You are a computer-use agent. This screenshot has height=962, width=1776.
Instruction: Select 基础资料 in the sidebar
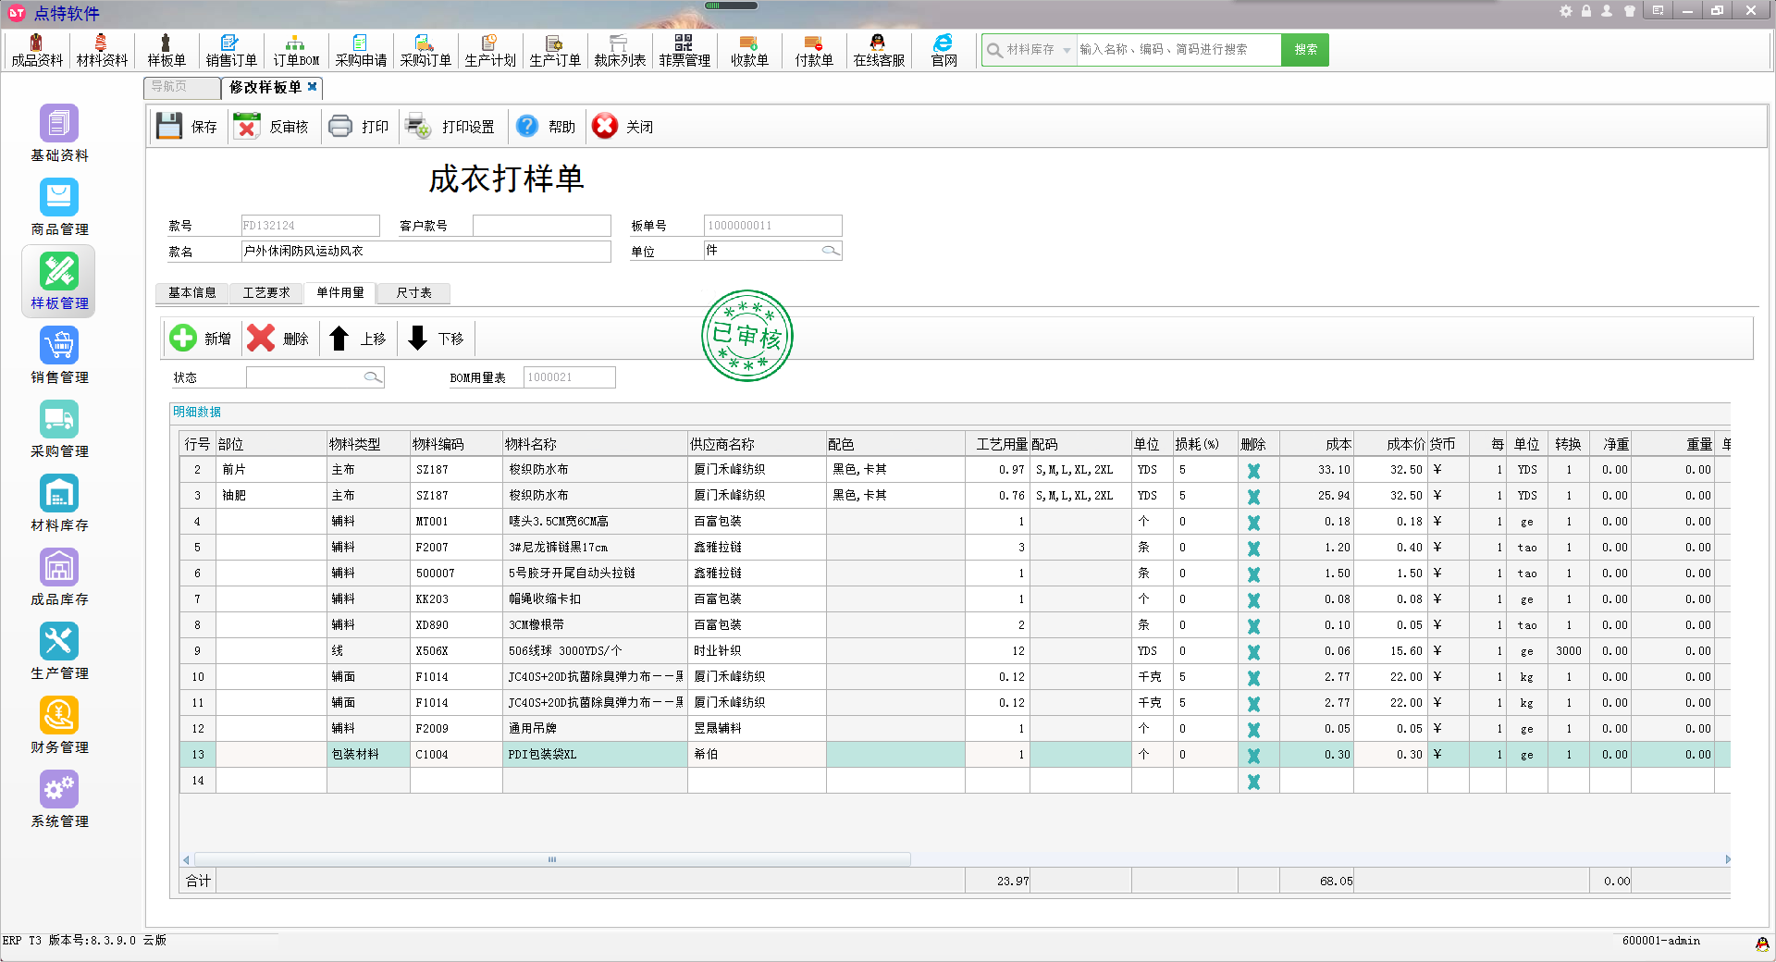59,133
